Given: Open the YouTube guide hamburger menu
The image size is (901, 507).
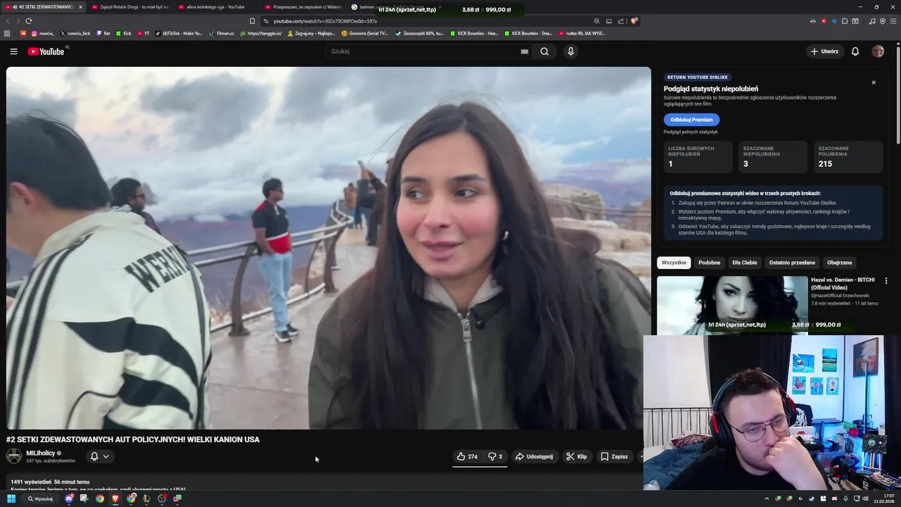Looking at the screenshot, I should (x=13, y=51).
